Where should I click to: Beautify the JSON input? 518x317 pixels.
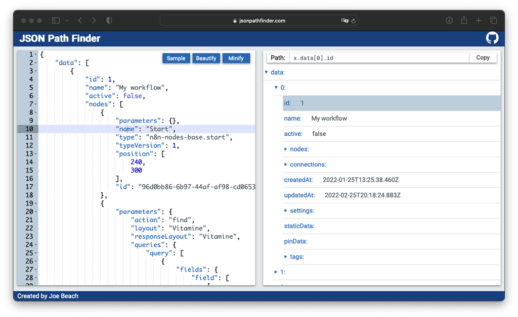[206, 58]
